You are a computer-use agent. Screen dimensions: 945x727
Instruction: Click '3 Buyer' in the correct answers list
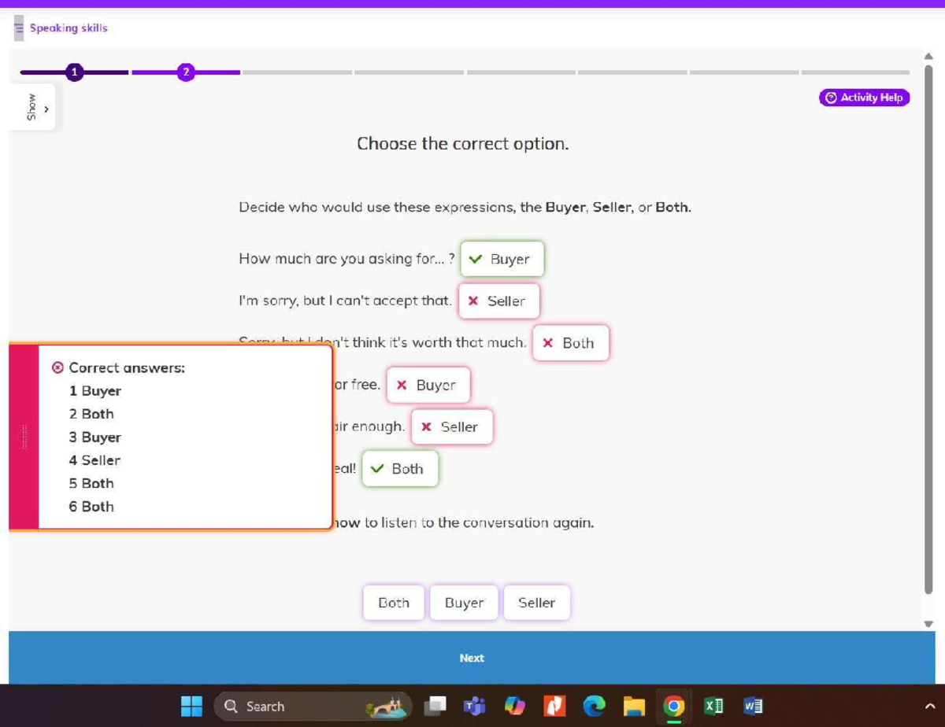point(95,437)
